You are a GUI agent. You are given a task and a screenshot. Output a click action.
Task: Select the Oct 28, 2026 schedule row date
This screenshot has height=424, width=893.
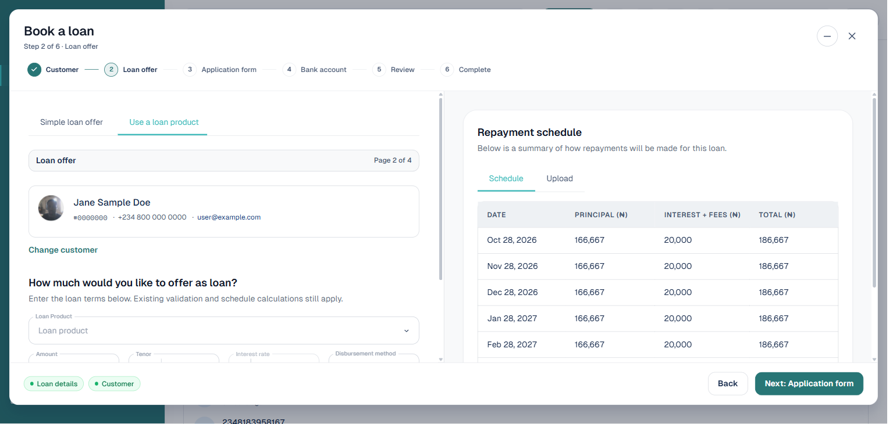pyautogui.click(x=512, y=240)
